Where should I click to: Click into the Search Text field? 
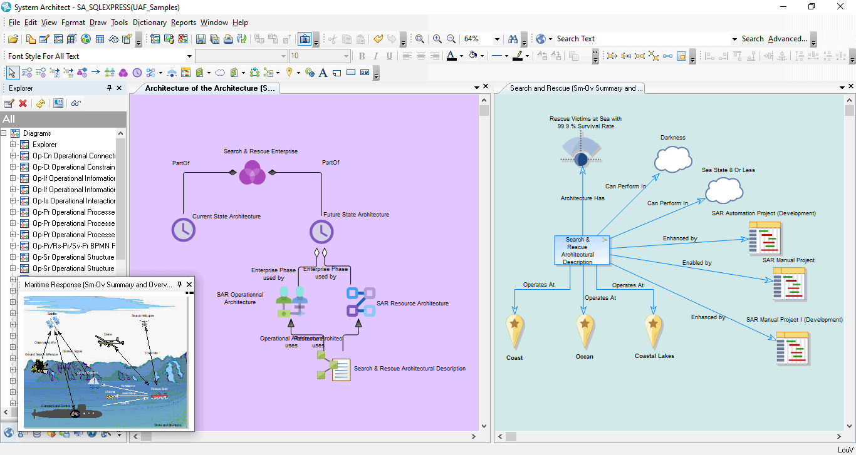pyautogui.click(x=642, y=39)
